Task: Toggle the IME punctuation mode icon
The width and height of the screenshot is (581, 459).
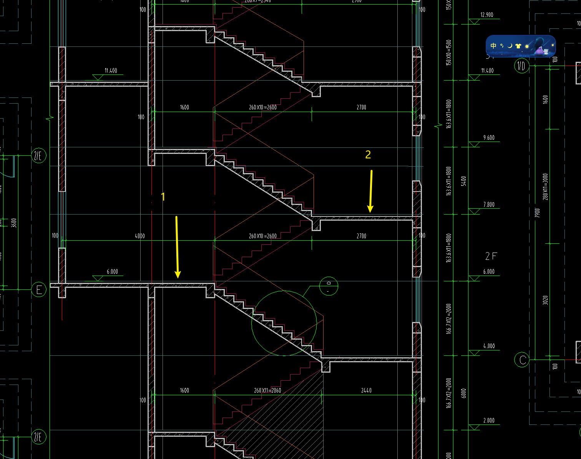Action: coord(502,46)
